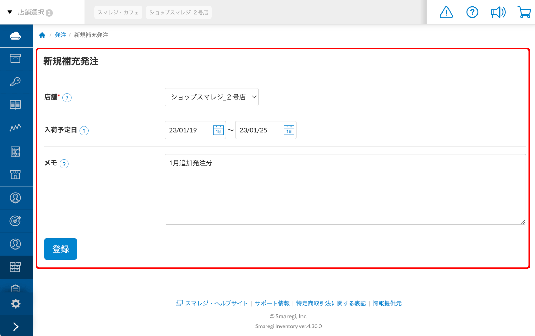
Task: Open calendar picker for start date 23/01/19
Action: coord(218,130)
